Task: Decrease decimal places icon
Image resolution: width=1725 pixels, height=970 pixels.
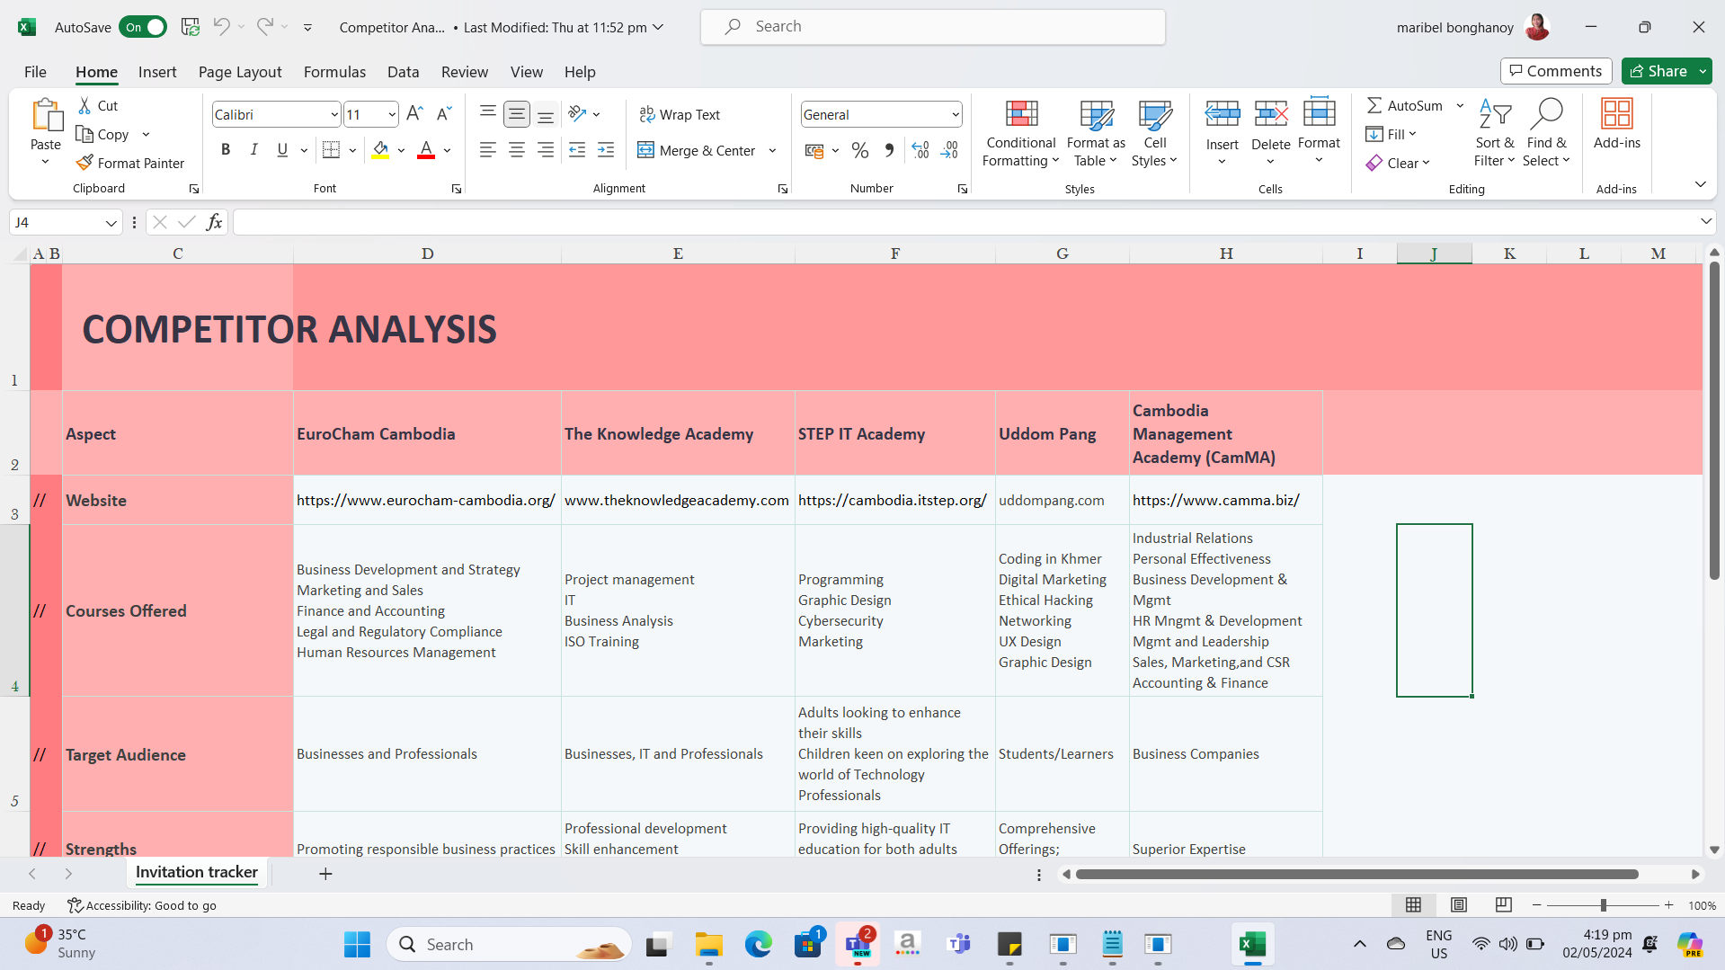Action: point(949,150)
